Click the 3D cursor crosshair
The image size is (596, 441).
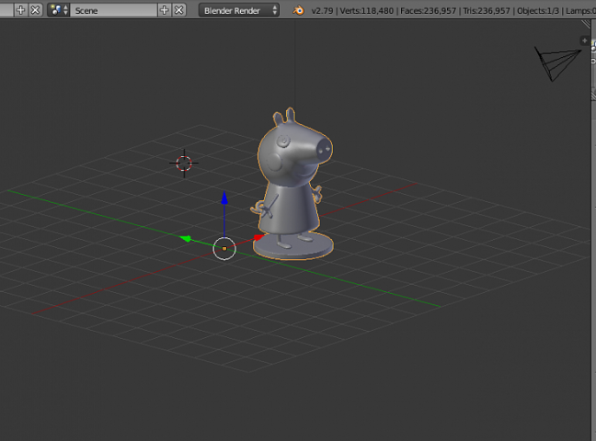tap(184, 164)
